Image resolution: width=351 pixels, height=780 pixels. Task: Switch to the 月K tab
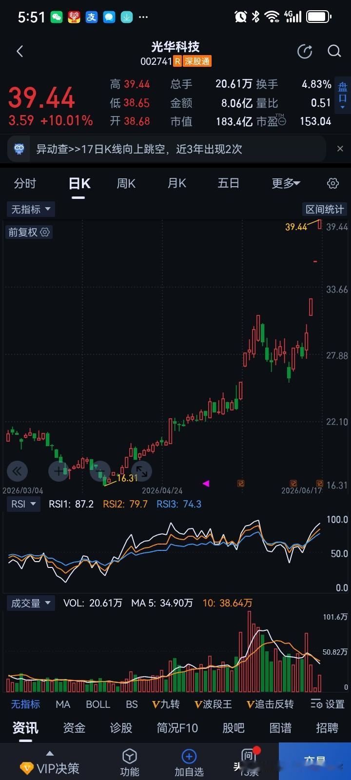pos(177,183)
